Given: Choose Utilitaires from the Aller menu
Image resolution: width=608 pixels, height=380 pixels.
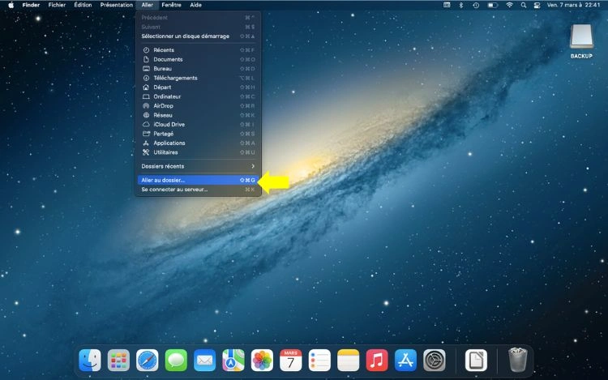Looking at the screenshot, I should (165, 152).
